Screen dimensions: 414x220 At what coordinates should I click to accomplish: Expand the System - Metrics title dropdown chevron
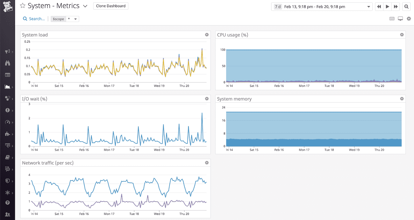(85, 6)
